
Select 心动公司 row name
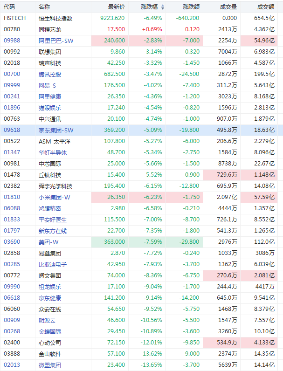(x=50, y=343)
